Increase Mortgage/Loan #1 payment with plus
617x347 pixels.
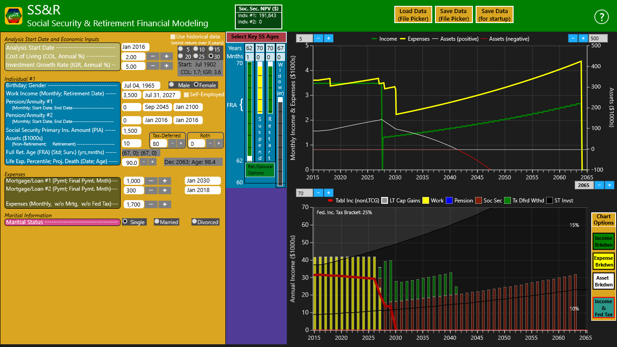tap(165, 181)
